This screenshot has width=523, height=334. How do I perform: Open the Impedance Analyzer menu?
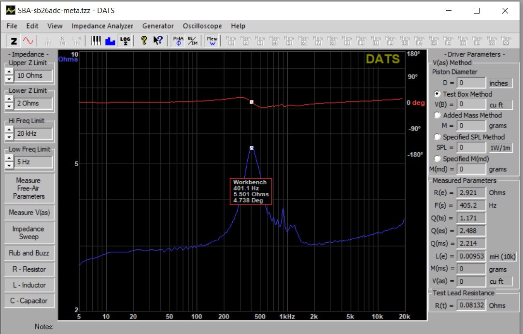tap(102, 26)
